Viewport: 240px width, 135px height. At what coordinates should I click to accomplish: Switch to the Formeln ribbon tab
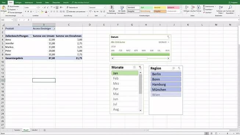[39, 3]
